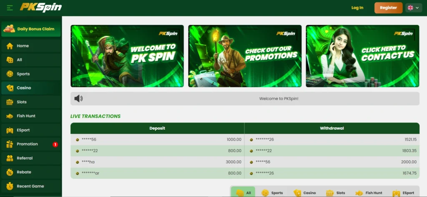Click the Deposit column header
The height and width of the screenshot is (197, 427).
pos(157,128)
